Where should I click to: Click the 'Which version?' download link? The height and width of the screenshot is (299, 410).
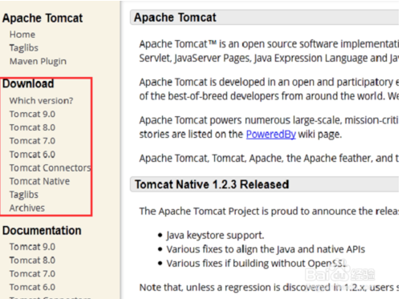coord(41,101)
